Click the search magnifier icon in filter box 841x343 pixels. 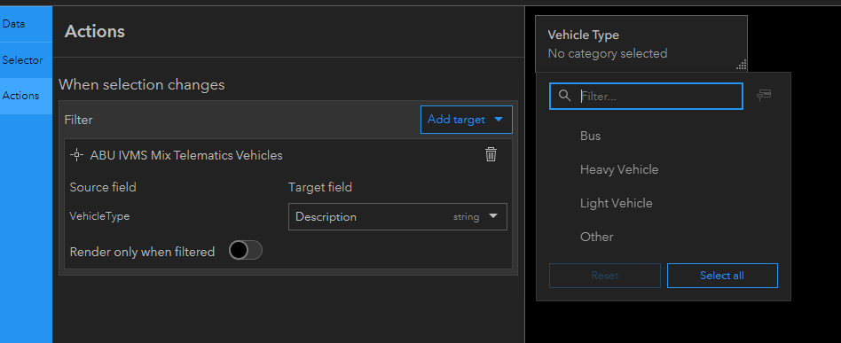(564, 96)
